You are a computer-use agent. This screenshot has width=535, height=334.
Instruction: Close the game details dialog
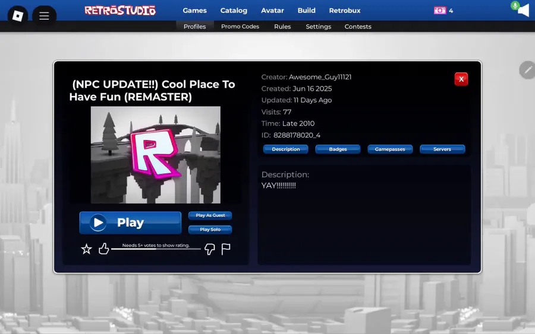point(461,79)
